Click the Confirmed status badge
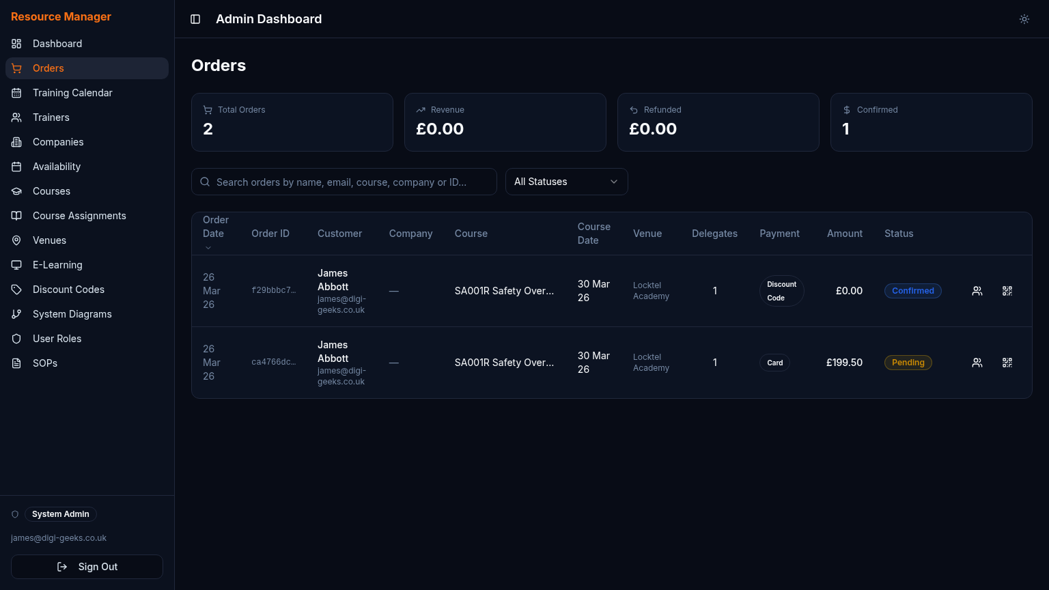 pos(913,291)
